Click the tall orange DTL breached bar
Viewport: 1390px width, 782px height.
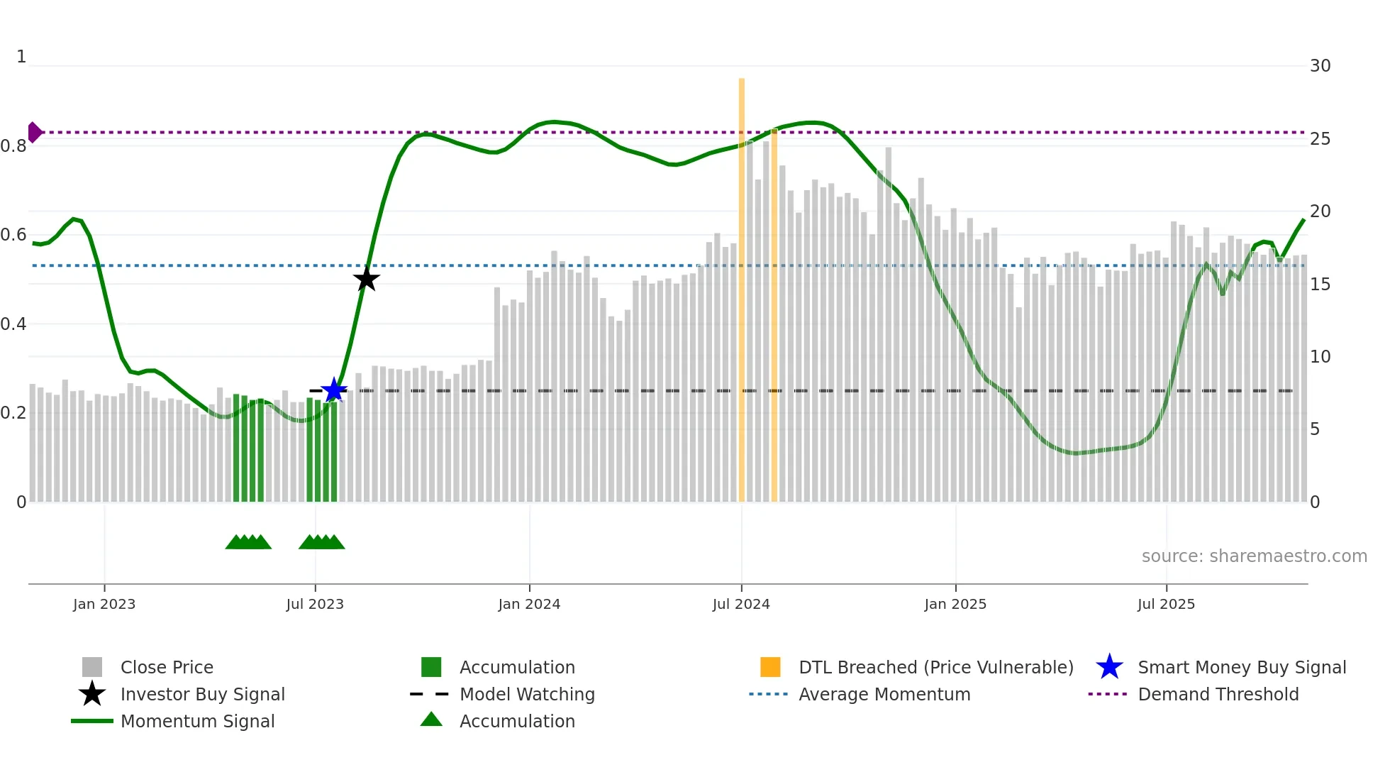click(742, 284)
